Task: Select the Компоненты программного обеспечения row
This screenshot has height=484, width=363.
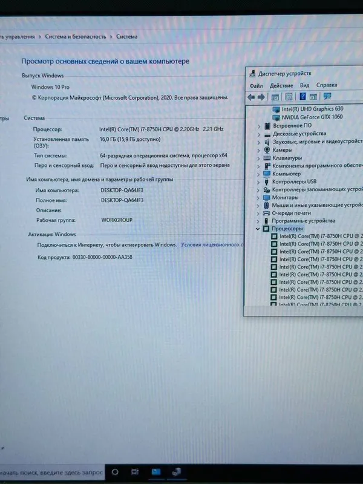Action: coord(317,166)
